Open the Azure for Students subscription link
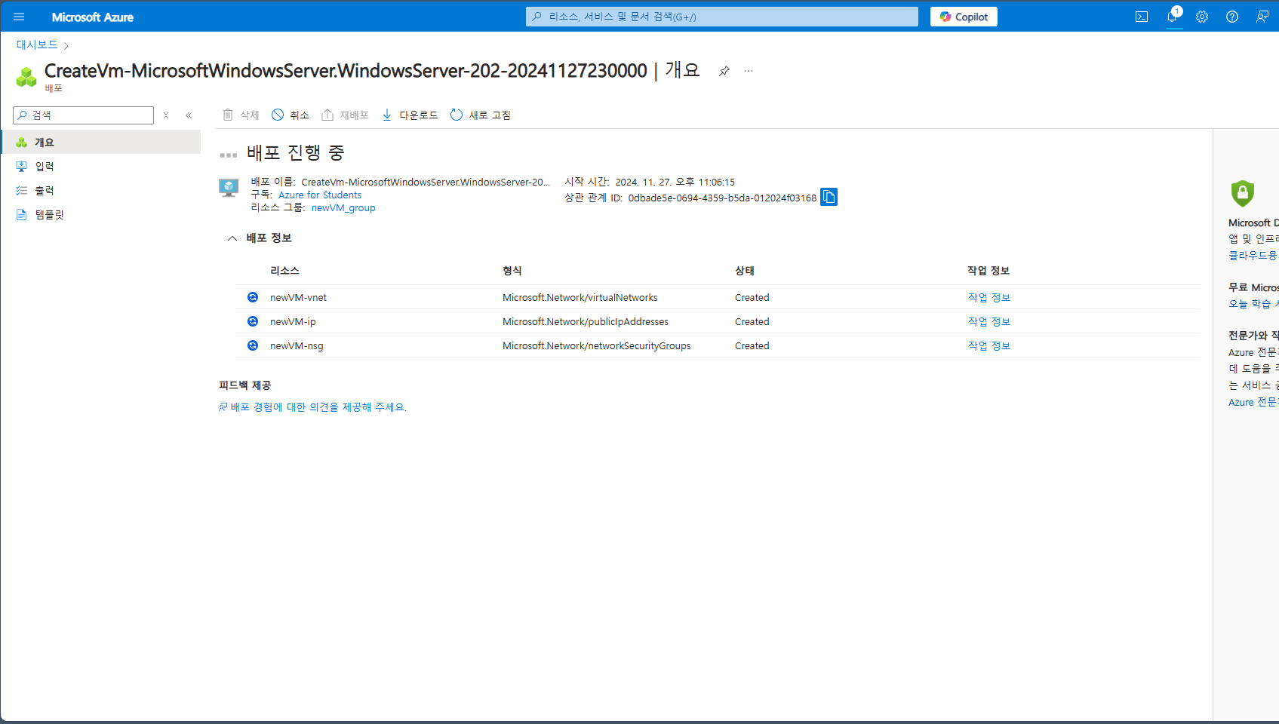Image resolution: width=1279 pixels, height=724 pixels. point(320,195)
